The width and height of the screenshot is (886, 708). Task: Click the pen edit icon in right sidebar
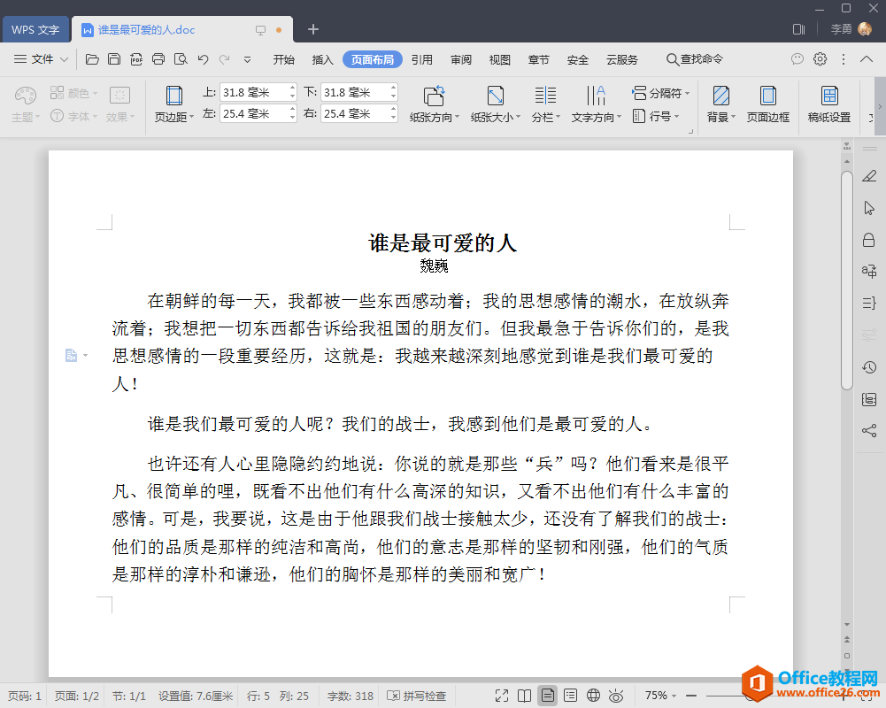click(869, 176)
